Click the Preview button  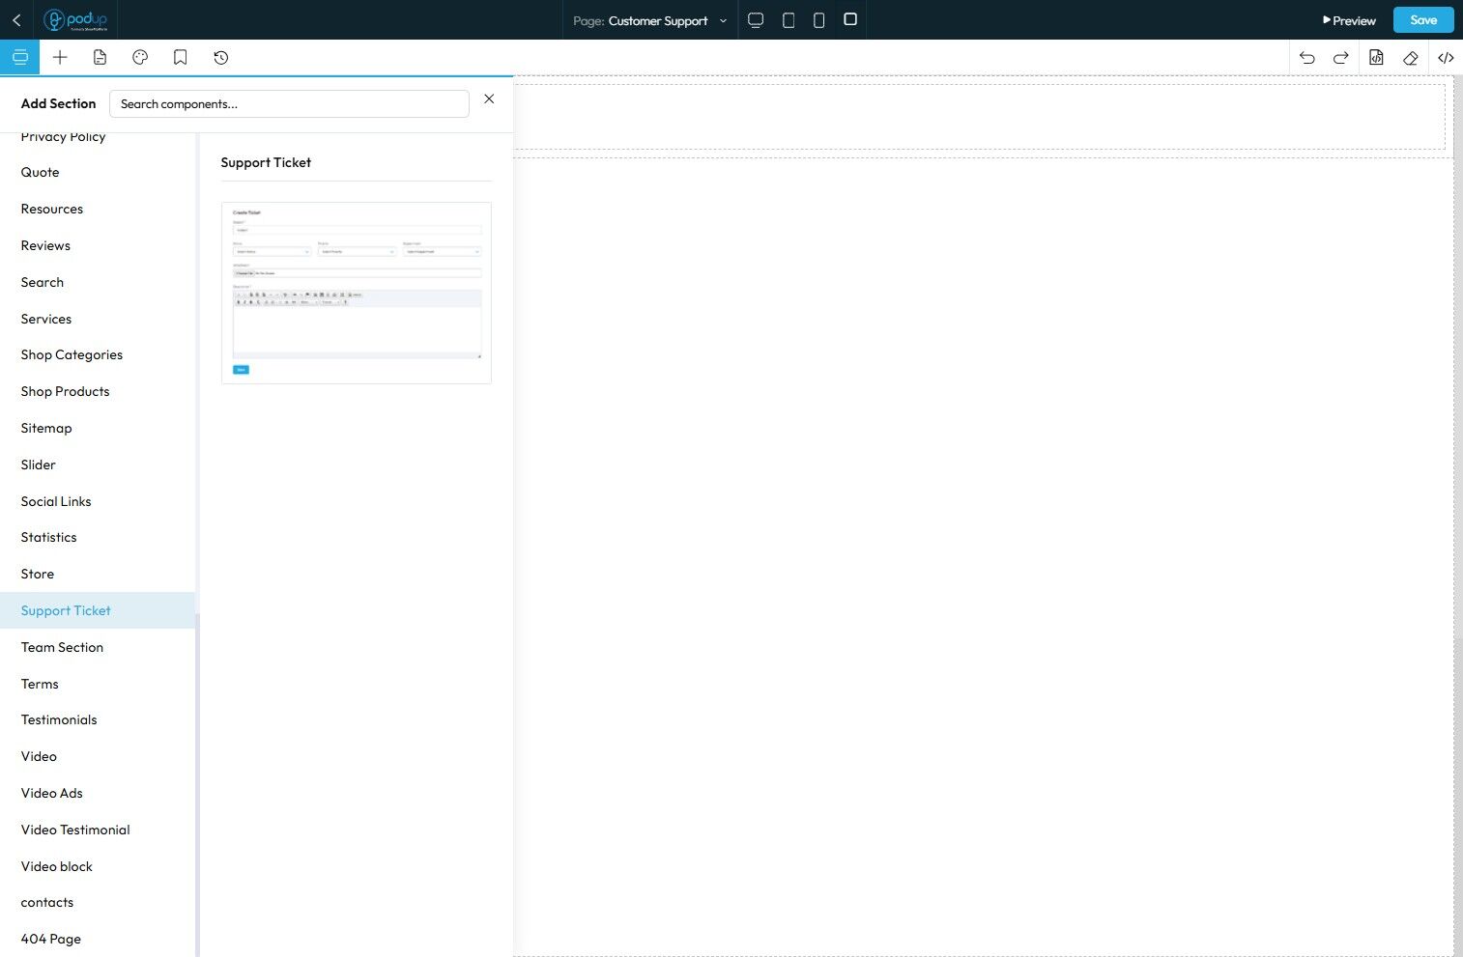point(1349,20)
